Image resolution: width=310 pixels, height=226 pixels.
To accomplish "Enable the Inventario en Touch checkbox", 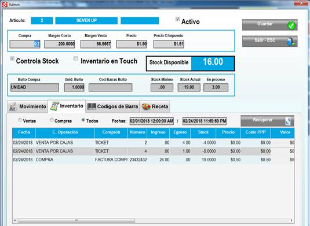I will point(75,58).
